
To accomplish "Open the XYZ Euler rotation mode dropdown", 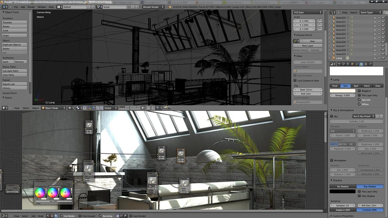I will (x=308, y=12).
